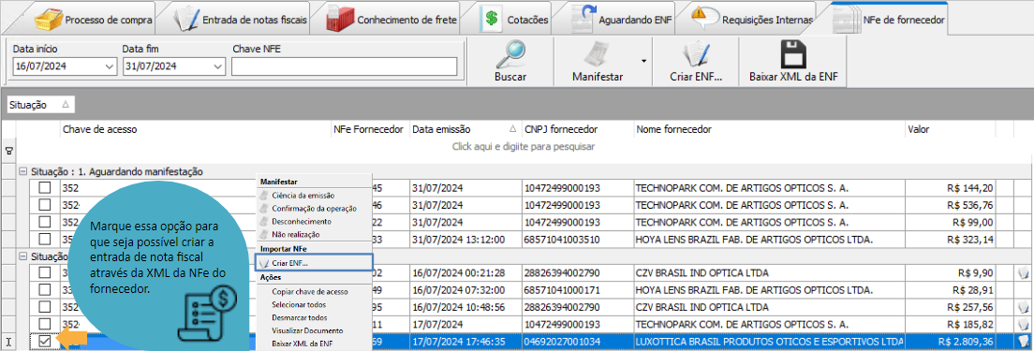Screen dimensions: 1034x351
Task: Click the 16/07/2024 10:48:56 date cell
Action: coord(465,307)
